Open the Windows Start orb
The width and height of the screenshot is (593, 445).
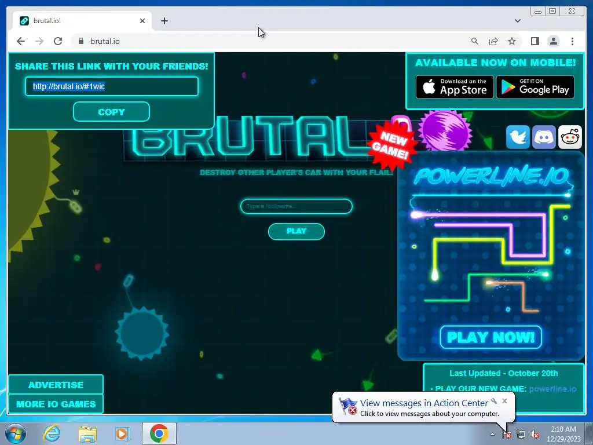[x=16, y=433]
